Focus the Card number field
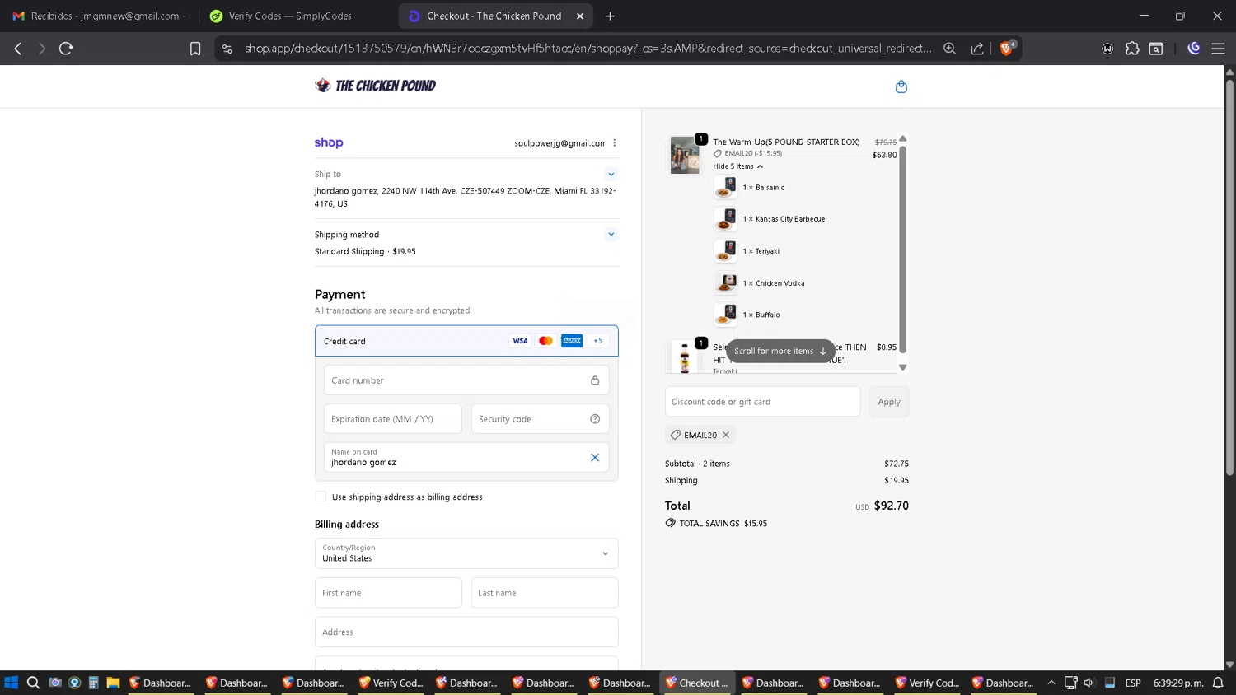The height and width of the screenshot is (695, 1236). pos(466,380)
